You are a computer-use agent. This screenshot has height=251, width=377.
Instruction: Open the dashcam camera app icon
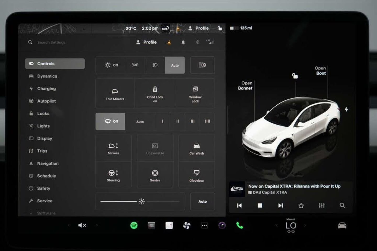222,225
